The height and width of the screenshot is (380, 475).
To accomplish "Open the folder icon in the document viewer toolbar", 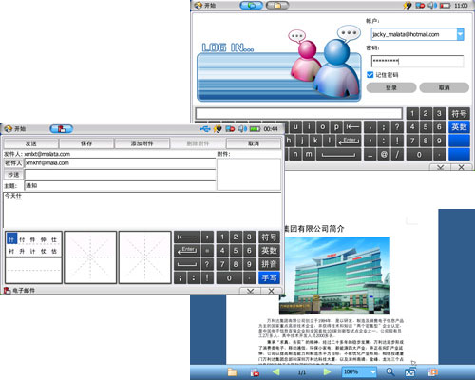I will pos(232,372).
